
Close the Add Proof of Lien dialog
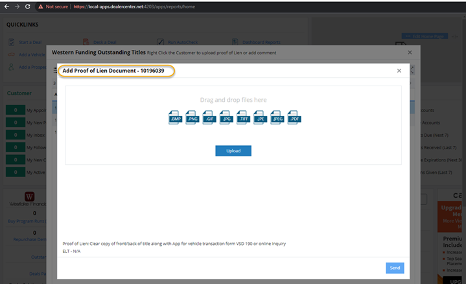[x=399, y=71]
